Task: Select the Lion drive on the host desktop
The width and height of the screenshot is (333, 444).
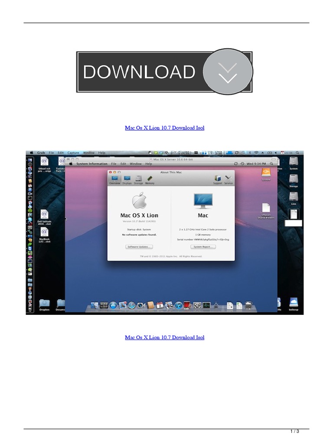Action: (294, 198)
